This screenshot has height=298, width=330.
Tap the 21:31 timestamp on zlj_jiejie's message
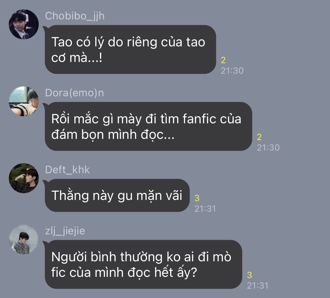[x=258, y=286]
